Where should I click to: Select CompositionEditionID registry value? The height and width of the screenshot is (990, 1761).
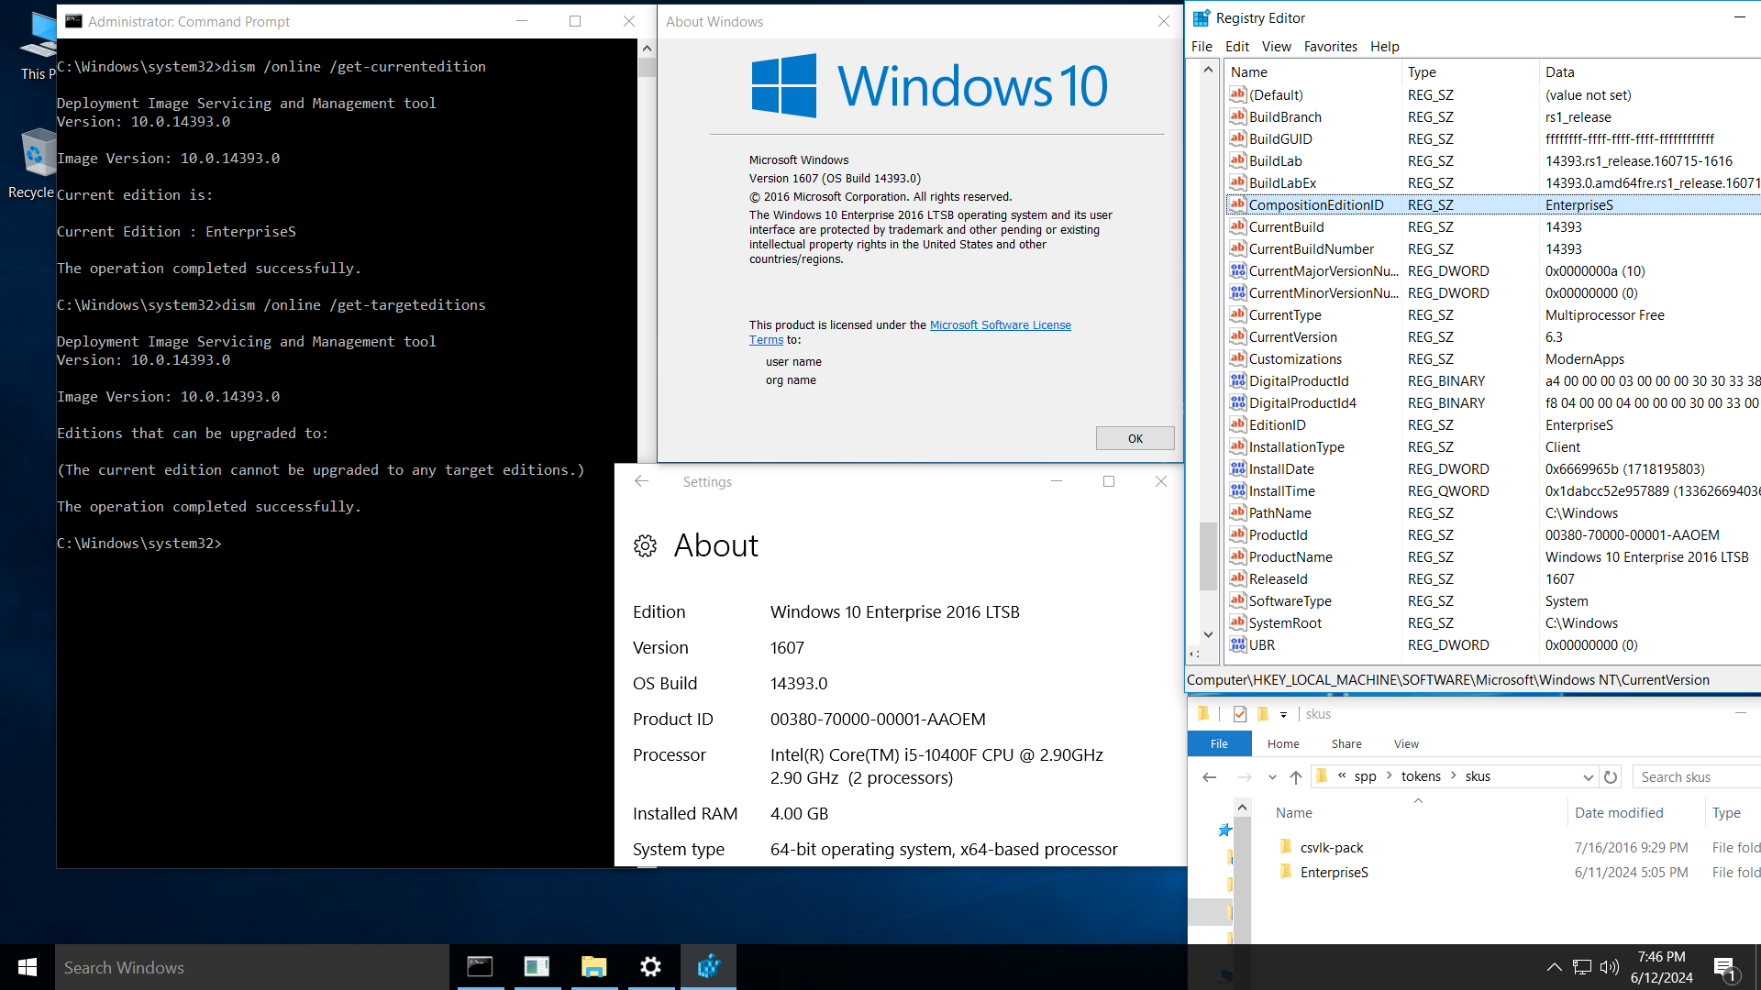click(x=1315, y=205)
